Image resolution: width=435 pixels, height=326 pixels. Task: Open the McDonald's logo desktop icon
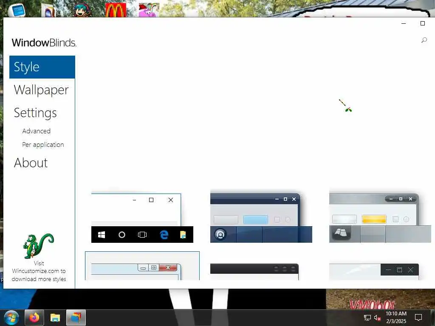tap(116, 10)
